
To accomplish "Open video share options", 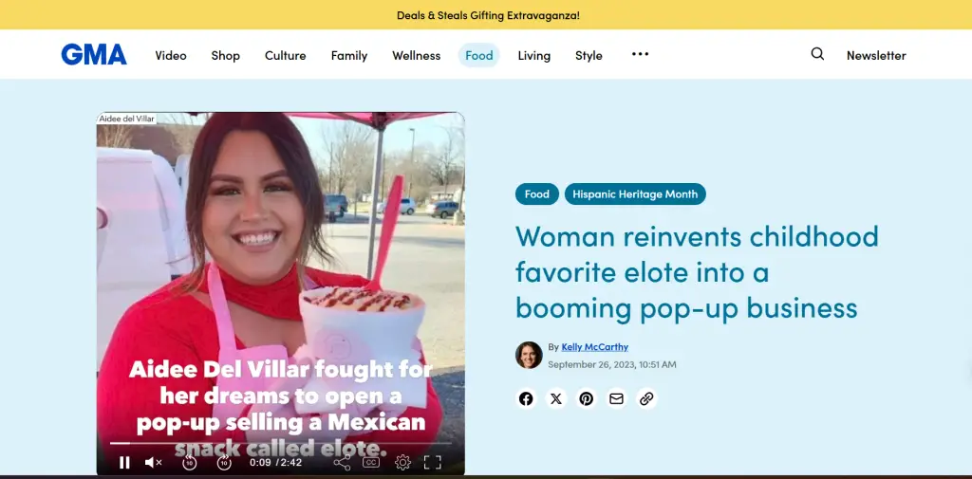I will [x=342, y=463].
